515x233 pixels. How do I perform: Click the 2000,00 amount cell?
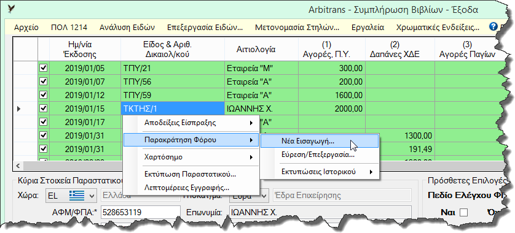click(x=332, y=109)
